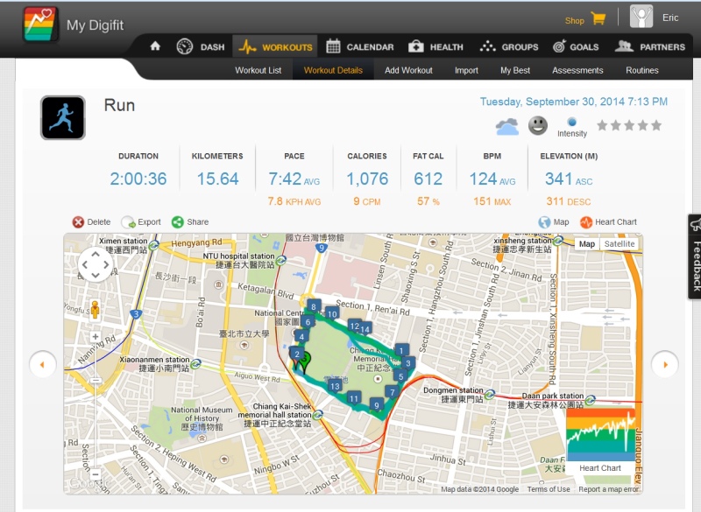Set the Intensity dot indicator

(x=572, y=122)
